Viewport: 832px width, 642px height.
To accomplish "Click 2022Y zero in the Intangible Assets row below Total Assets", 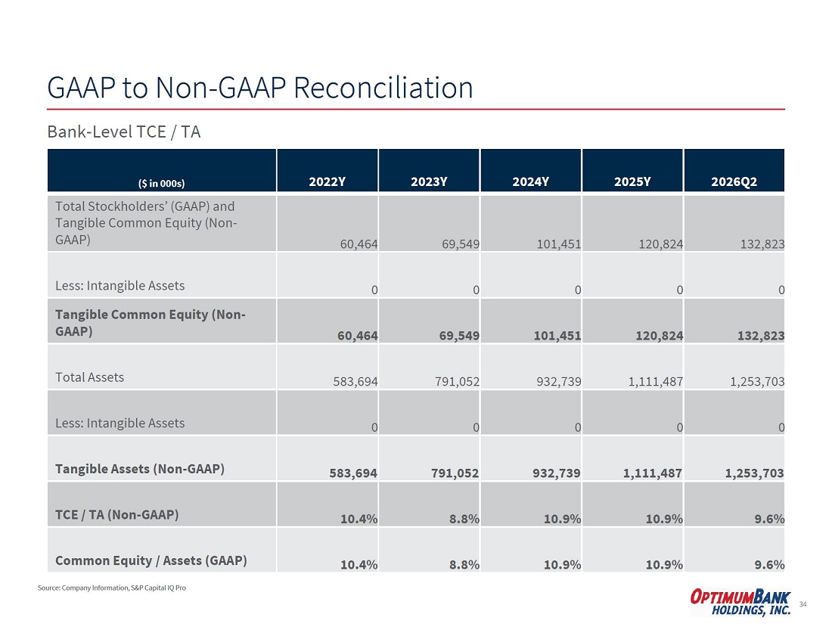I will [x=374, y=428].
